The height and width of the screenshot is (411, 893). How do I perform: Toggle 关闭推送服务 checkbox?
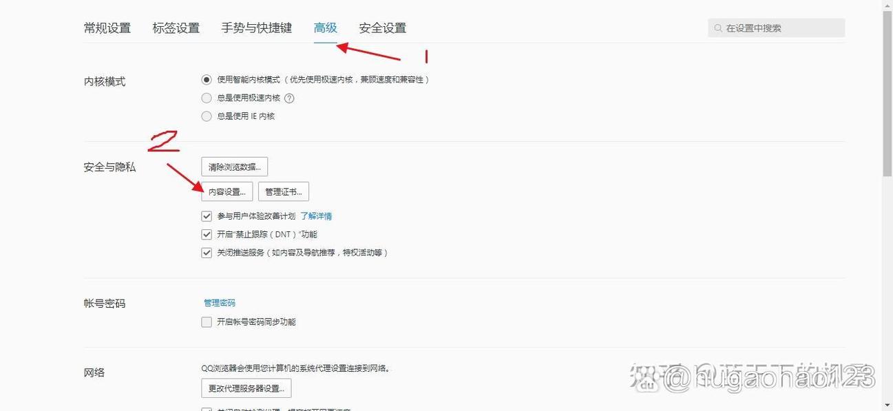(x=207, y=253)
